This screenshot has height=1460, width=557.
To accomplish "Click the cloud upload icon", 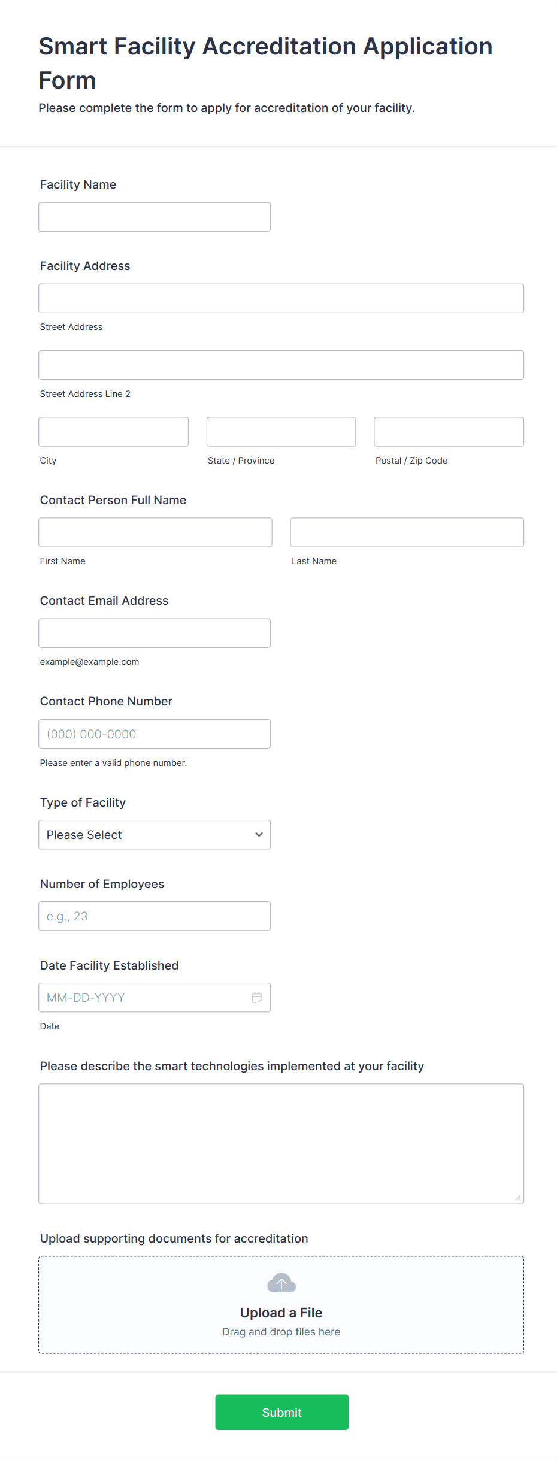I will point(281,1283).
